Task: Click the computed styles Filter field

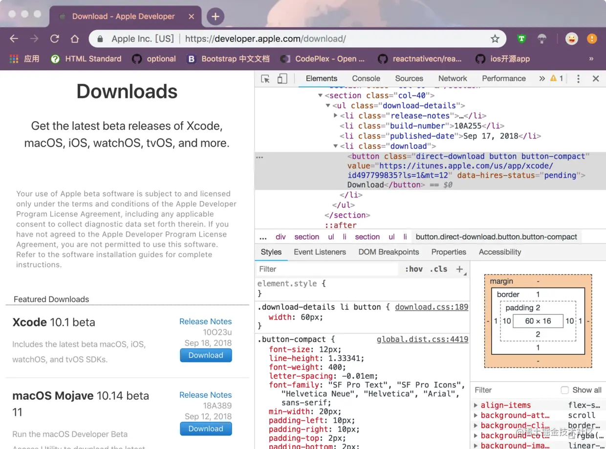Action: point(516,390)
